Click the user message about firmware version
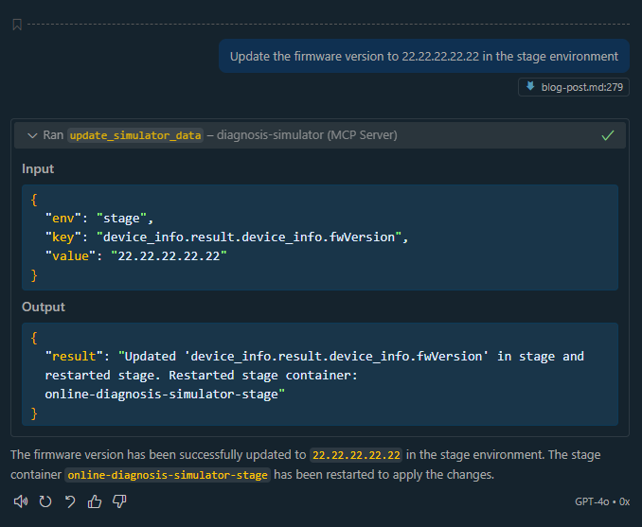 [x=424, y=56]
